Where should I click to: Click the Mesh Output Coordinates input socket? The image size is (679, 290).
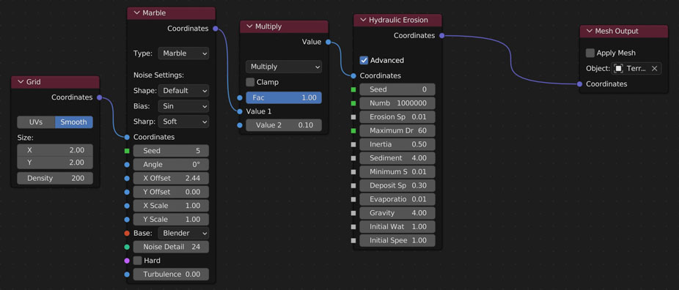tap(580, 83)
